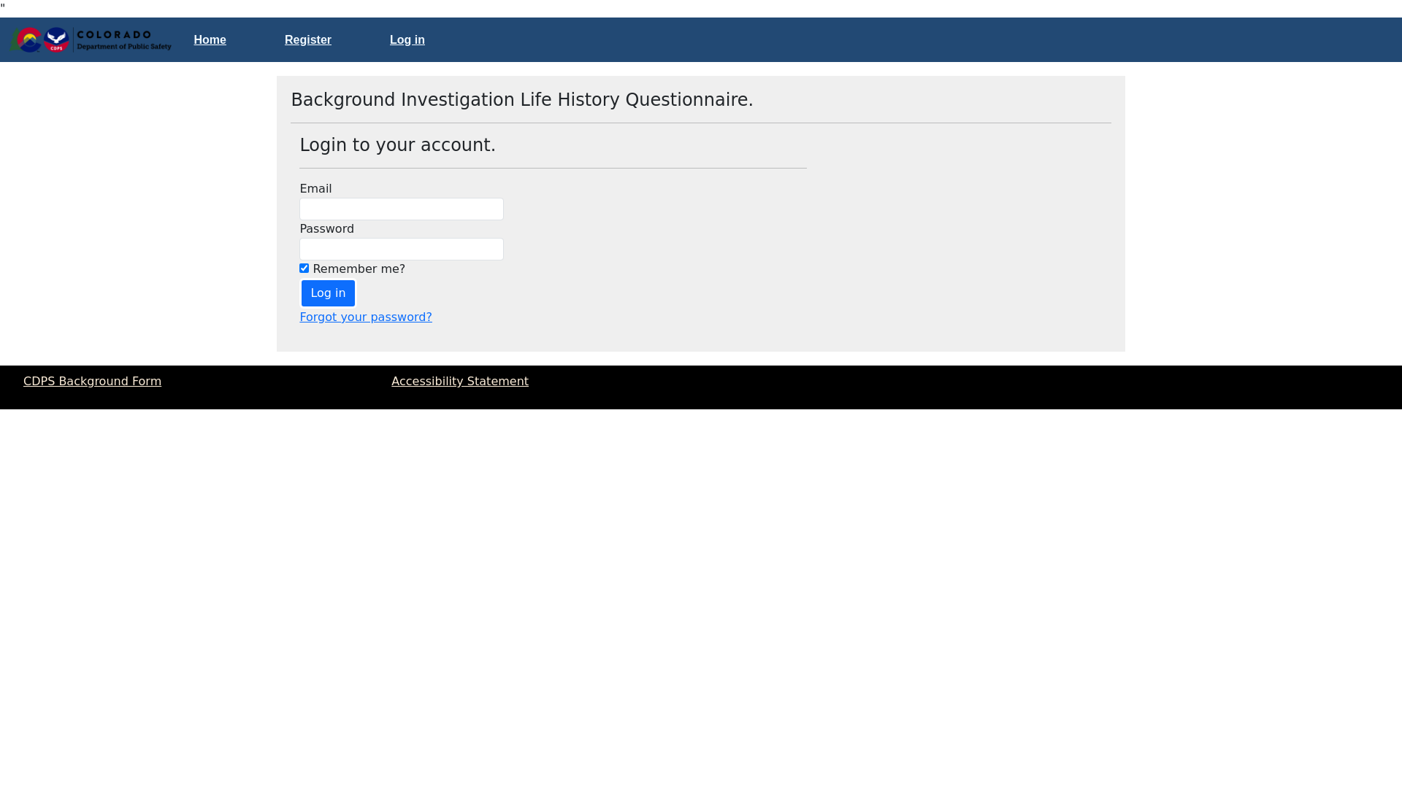Toggle the Remember me checkbox
1402x788 pixels.
coord(304,268)
